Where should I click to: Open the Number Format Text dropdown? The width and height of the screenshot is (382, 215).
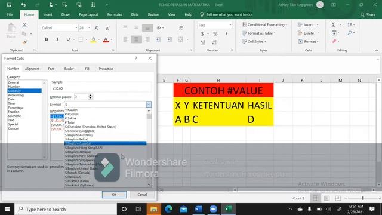230,25
